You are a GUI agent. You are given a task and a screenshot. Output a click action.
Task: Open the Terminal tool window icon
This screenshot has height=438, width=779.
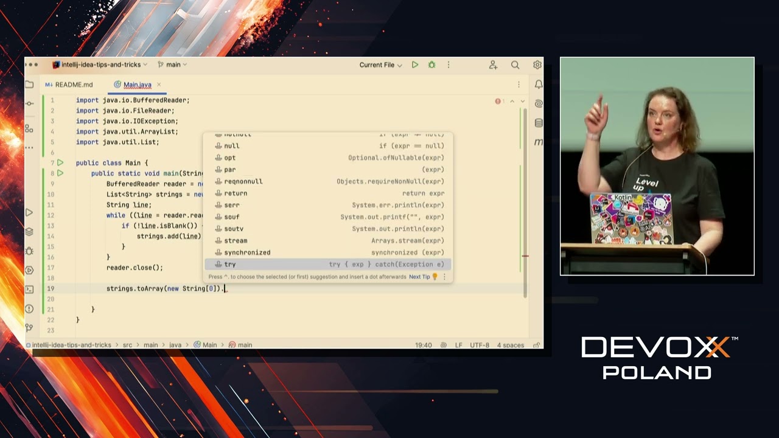coord(29,290)
